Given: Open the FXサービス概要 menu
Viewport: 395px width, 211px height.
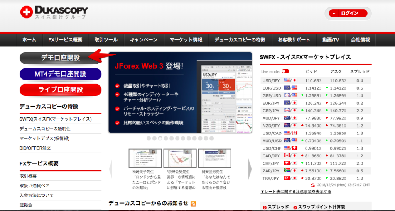Looking at the screenshot, I should click(x=65, y=40).
